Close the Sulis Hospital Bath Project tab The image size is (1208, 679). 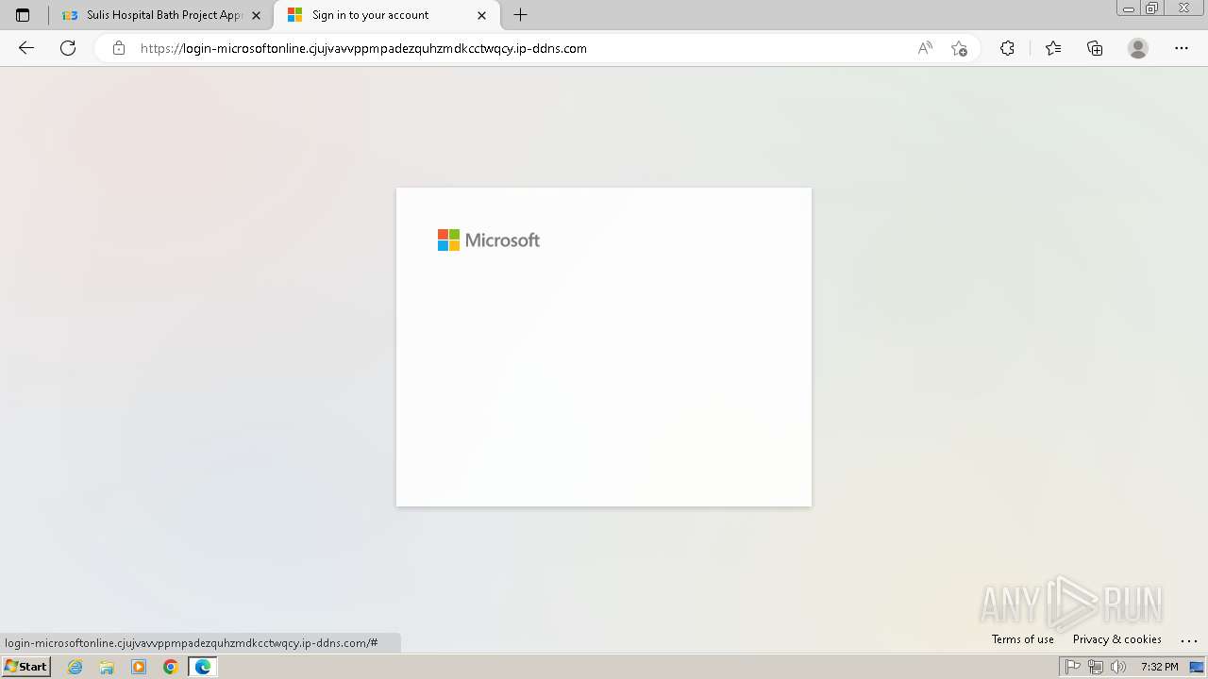[x=256, y=15]
